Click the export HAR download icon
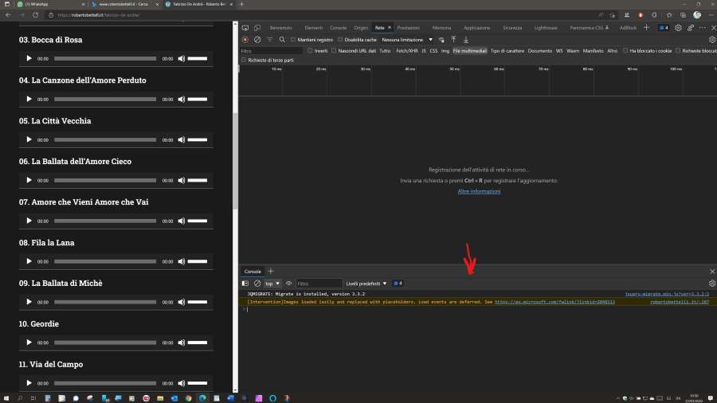This screenshot has height=403, width=717. click(466, 39)
